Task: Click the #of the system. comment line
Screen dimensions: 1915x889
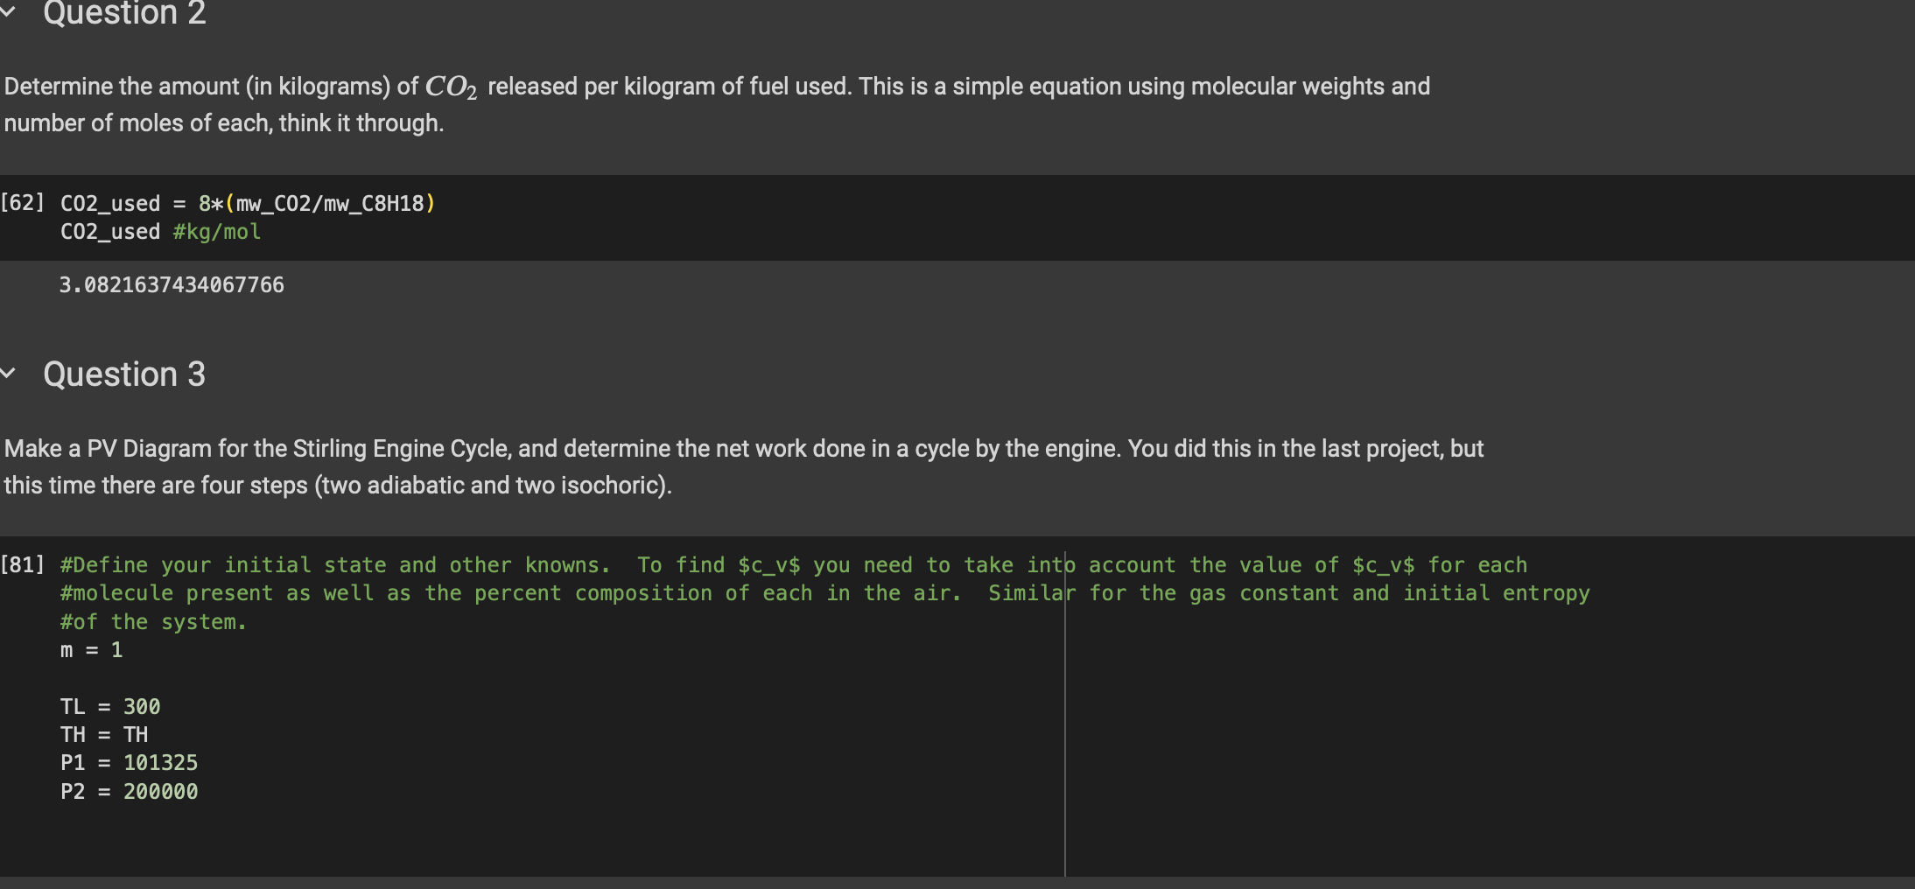Action: point(153,622)
